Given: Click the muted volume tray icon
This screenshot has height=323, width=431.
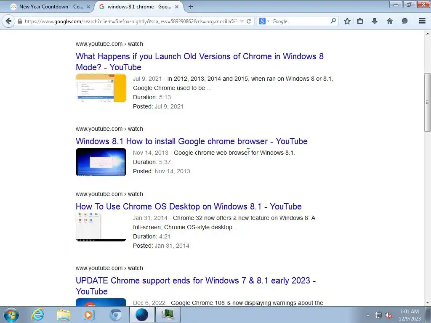Looking at the screenshot, I should (x=388, y=315).
